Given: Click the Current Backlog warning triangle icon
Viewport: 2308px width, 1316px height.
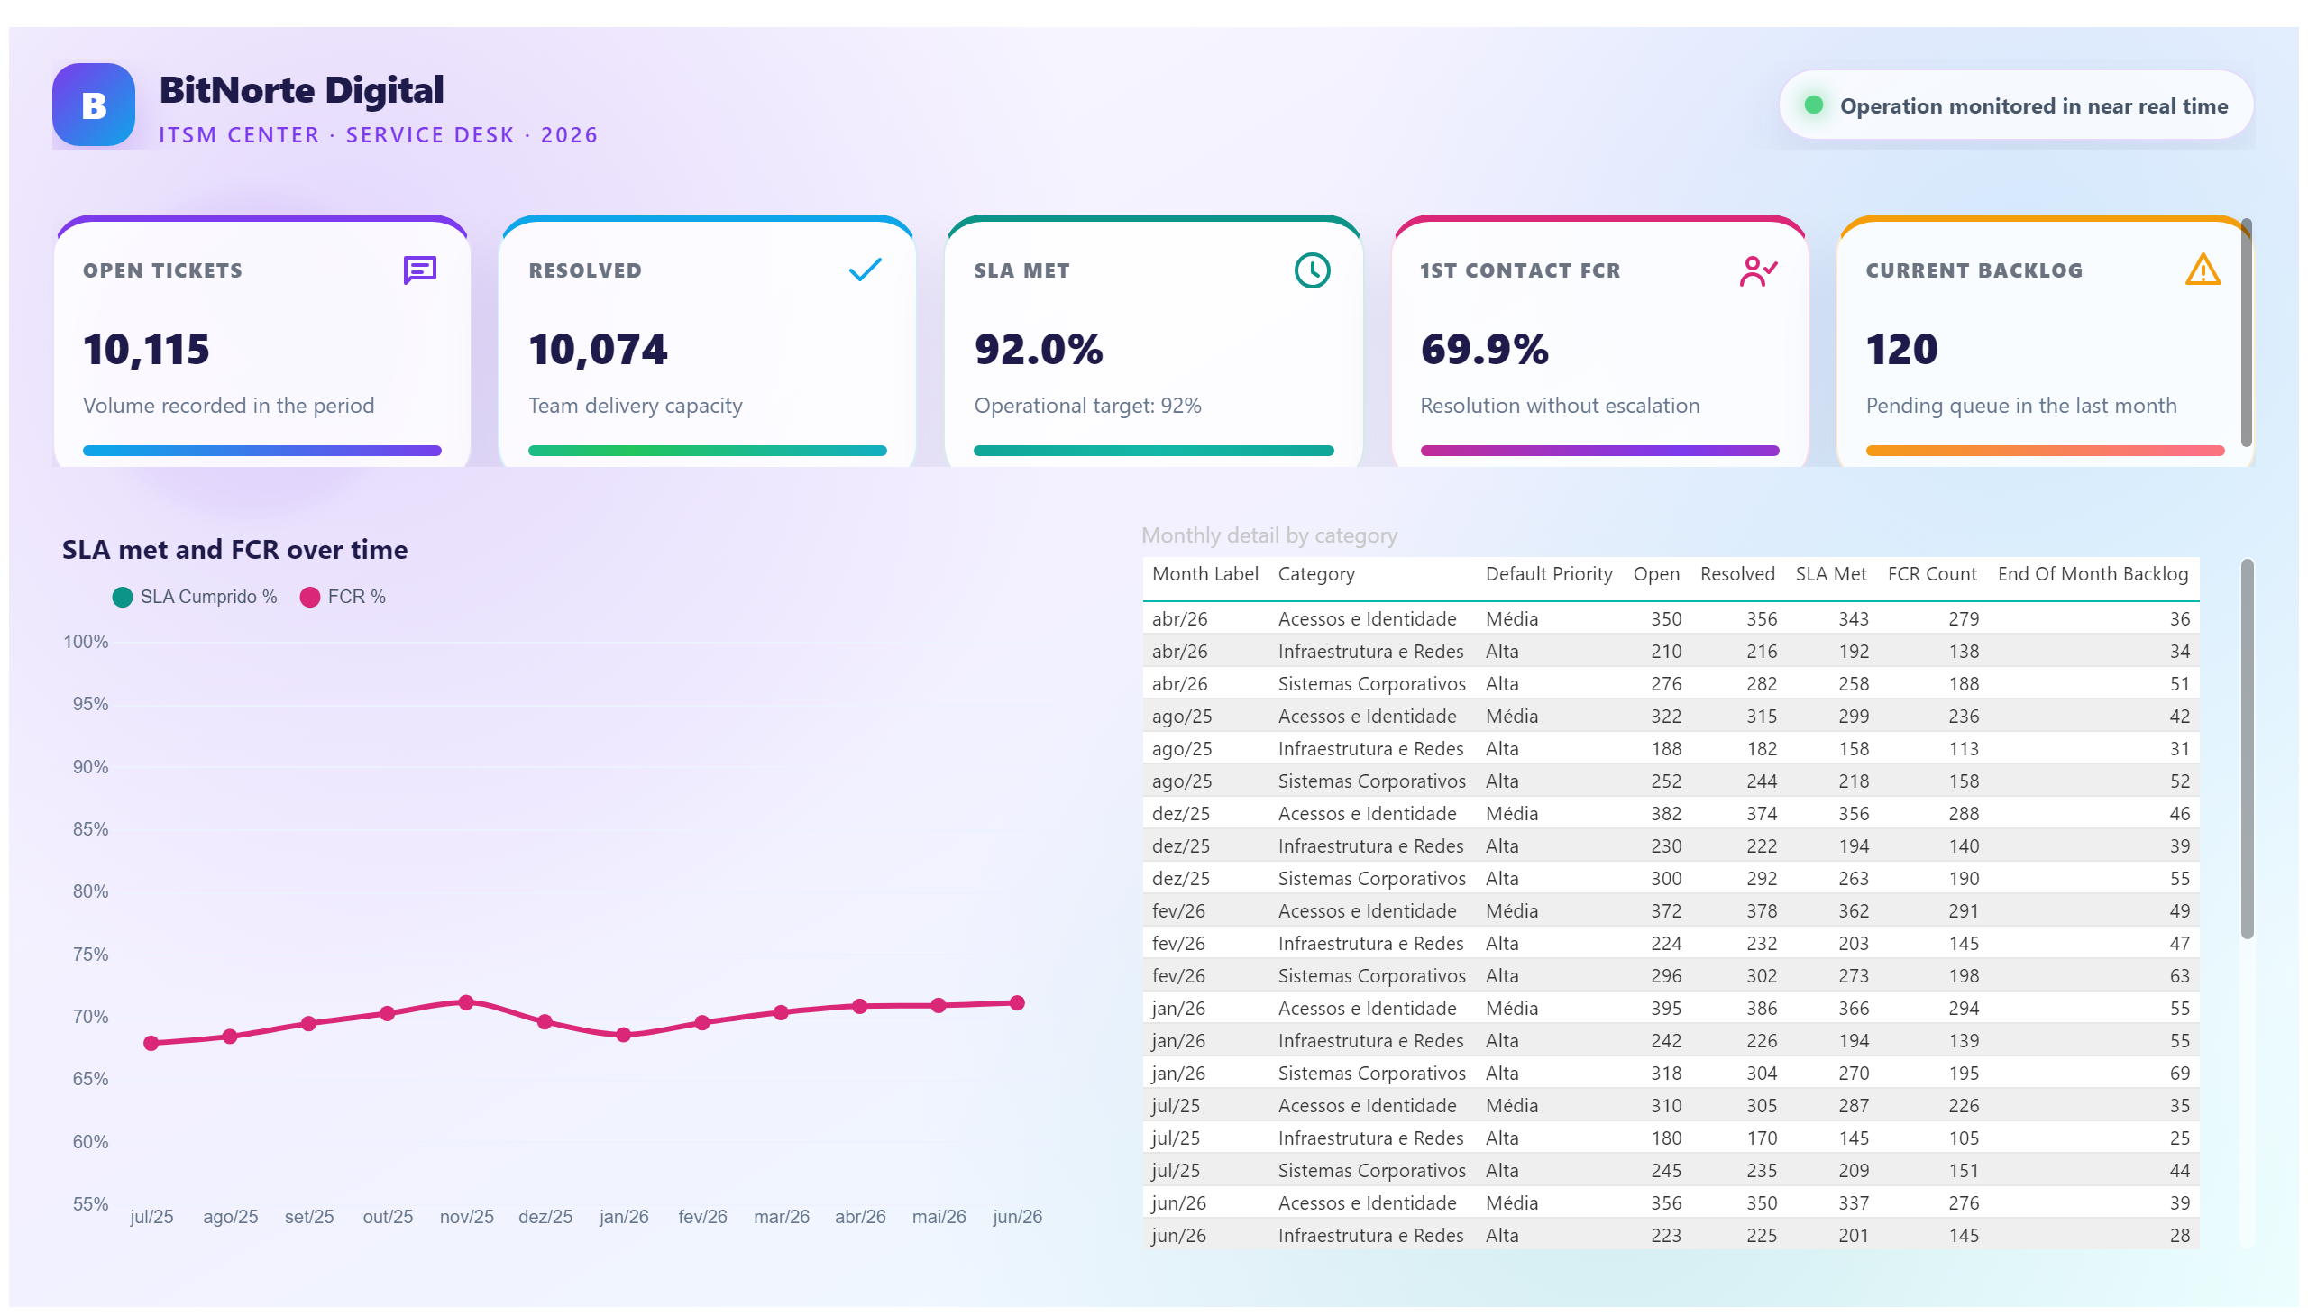Looking at the screenshot, I should 2202,270.
